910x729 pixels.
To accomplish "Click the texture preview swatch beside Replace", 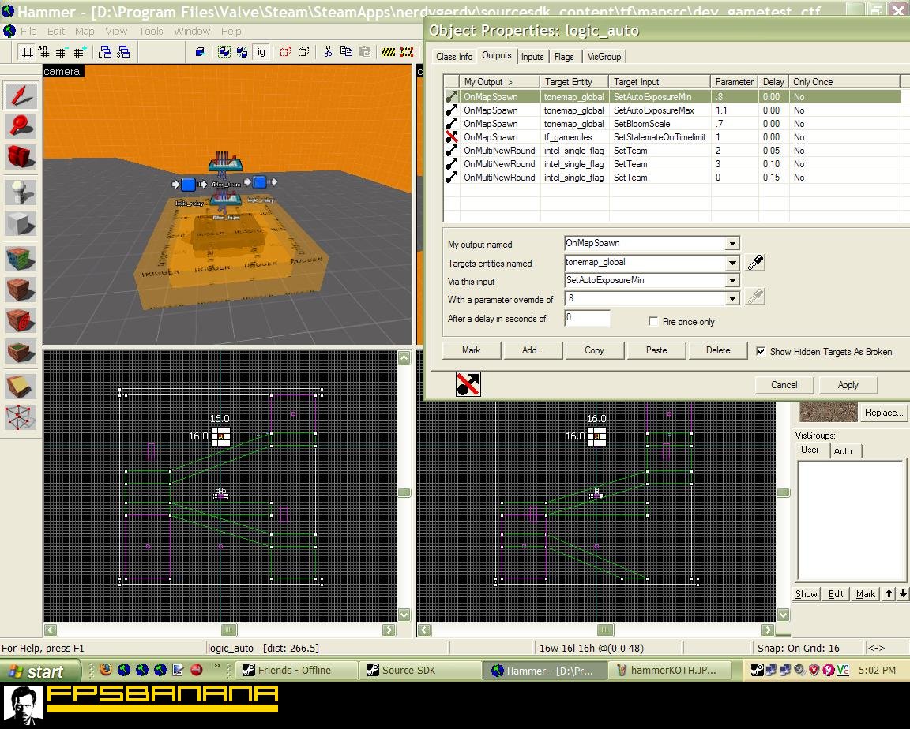I will (828, 411).
